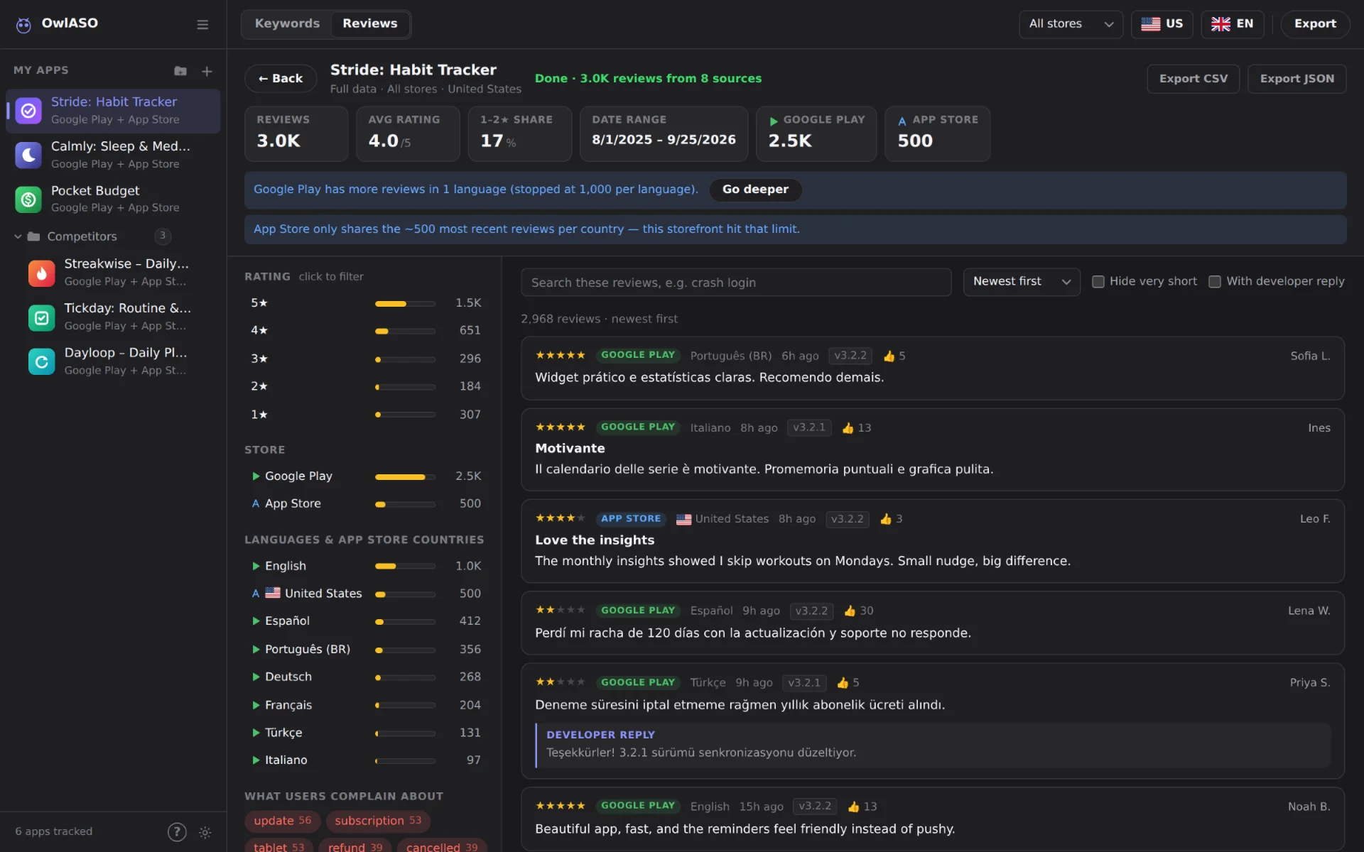Click the new folder icon in My Apps
1364x852 pixels.
[180, 71]
